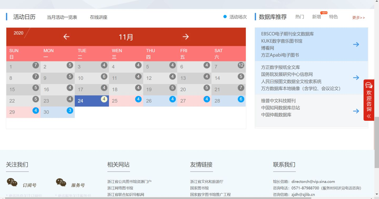Click activity badge 6 on November 10

[104, 76]
